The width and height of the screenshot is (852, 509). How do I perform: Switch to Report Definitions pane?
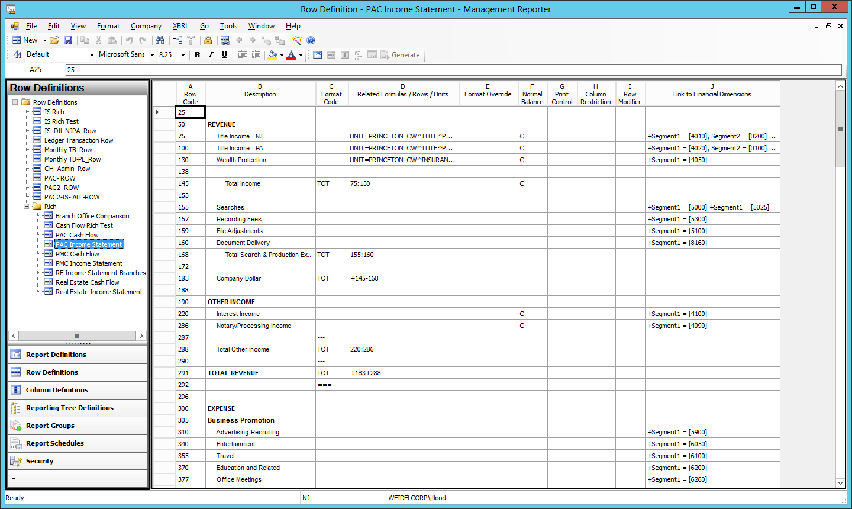[x=78, y=355]
